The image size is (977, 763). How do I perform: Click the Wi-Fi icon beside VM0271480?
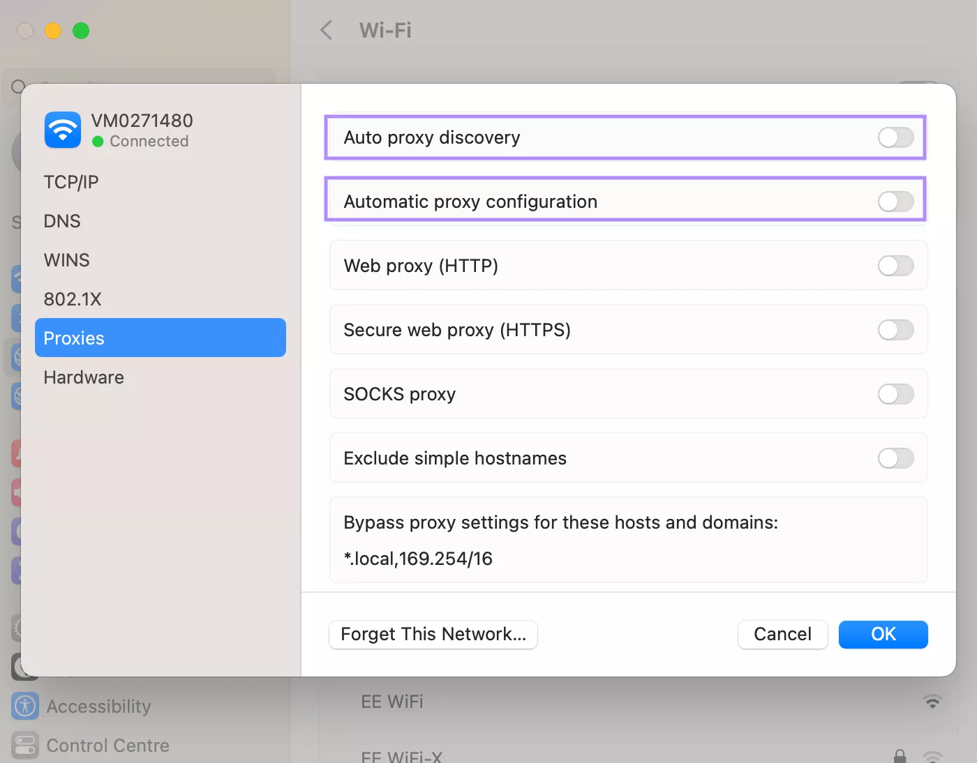(62, 130)
